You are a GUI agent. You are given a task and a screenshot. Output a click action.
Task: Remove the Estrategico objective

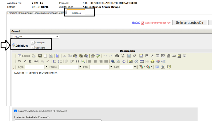pos(33,43)
